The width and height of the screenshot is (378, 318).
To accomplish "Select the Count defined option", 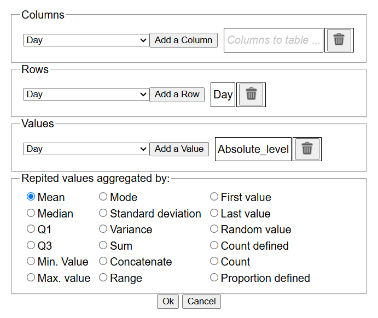I will click(214, 246).
